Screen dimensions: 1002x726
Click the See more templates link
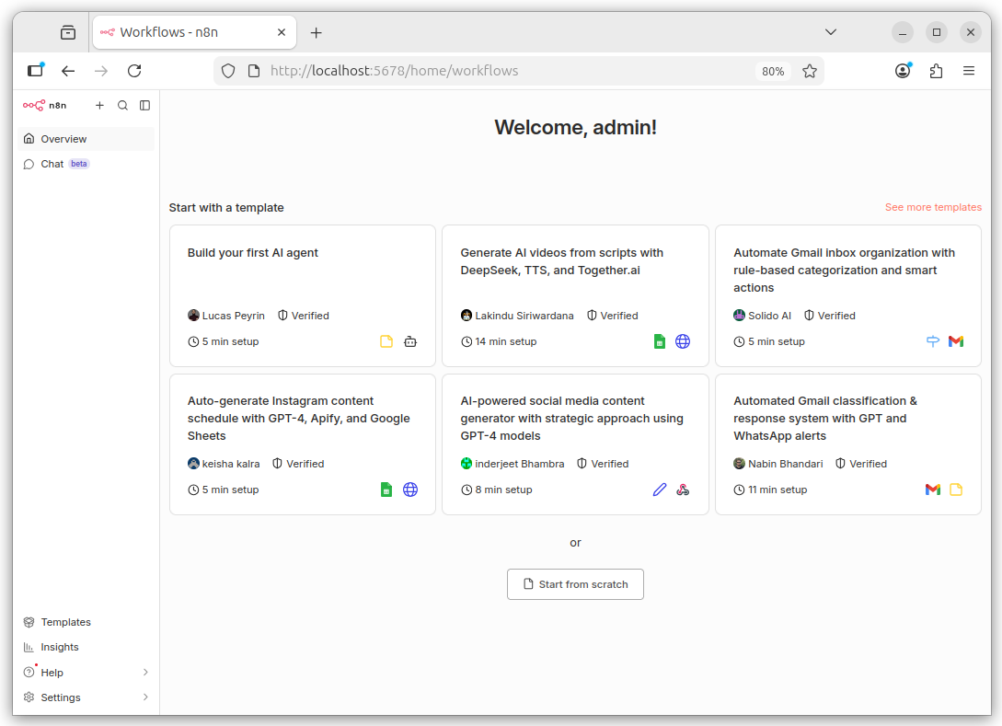(933, 207)
